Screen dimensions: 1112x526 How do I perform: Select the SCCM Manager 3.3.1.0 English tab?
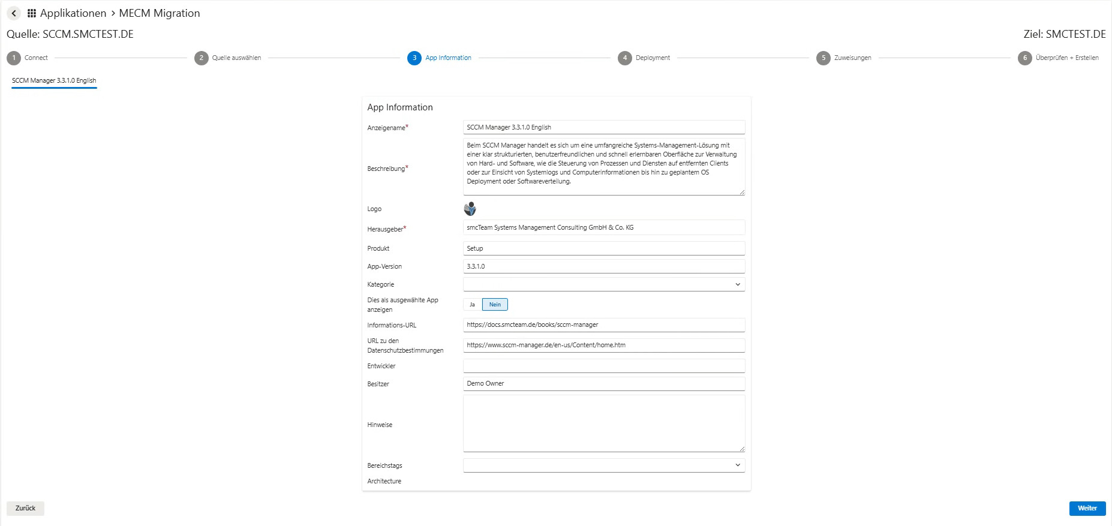pos(54,80)
